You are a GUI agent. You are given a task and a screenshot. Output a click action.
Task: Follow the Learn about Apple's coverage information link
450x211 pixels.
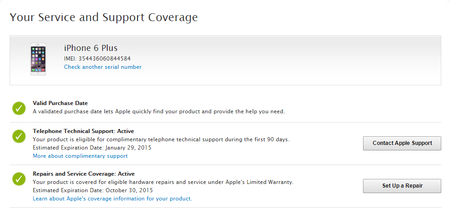point(112,199)
